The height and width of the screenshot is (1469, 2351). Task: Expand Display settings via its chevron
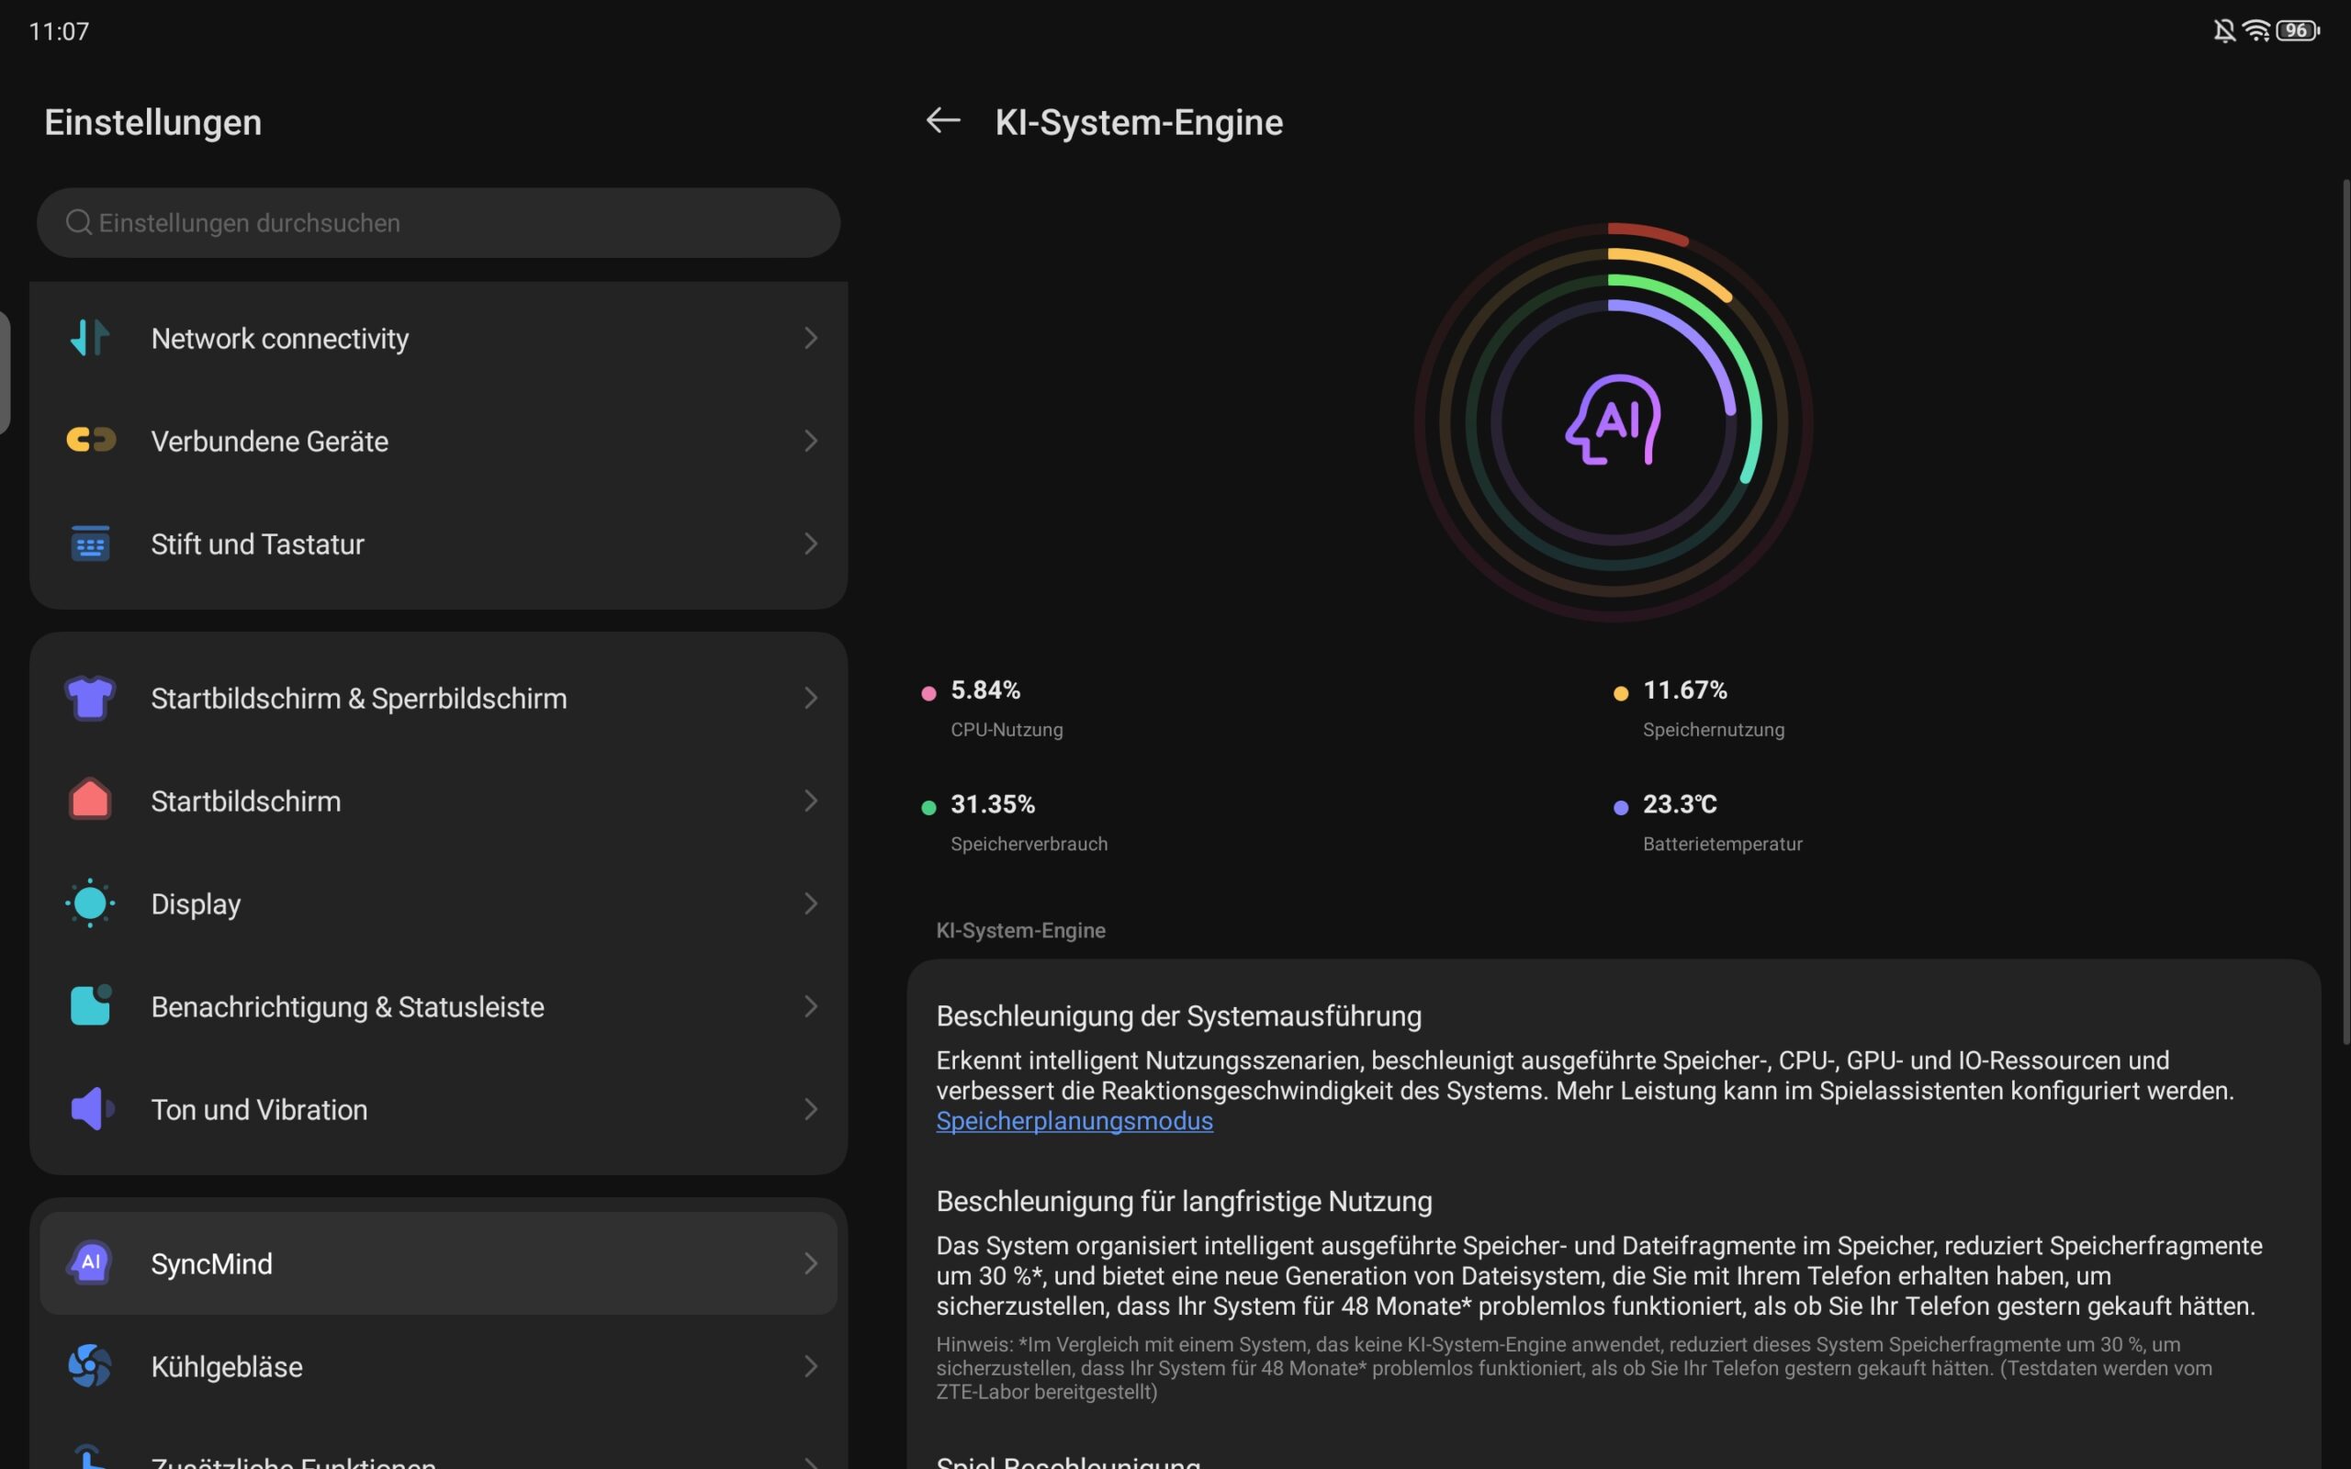pyautogui.click(x=810, y=903)
